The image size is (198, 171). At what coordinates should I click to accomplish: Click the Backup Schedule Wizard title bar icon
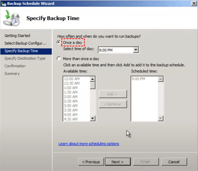tap(3, 4)
